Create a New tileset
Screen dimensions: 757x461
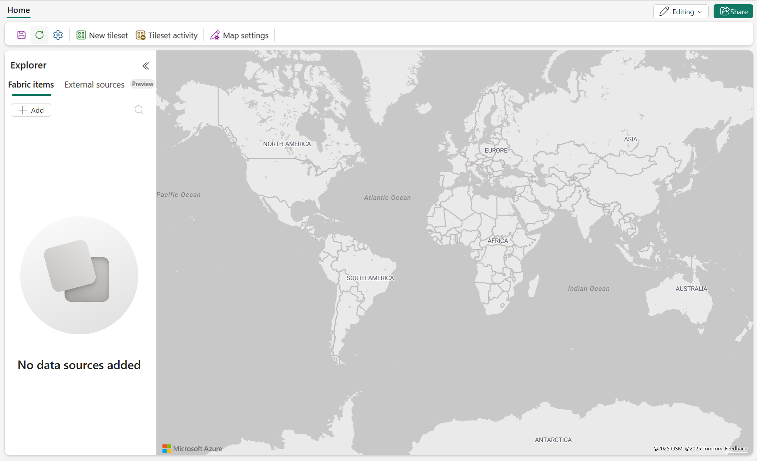click(102, 35)
